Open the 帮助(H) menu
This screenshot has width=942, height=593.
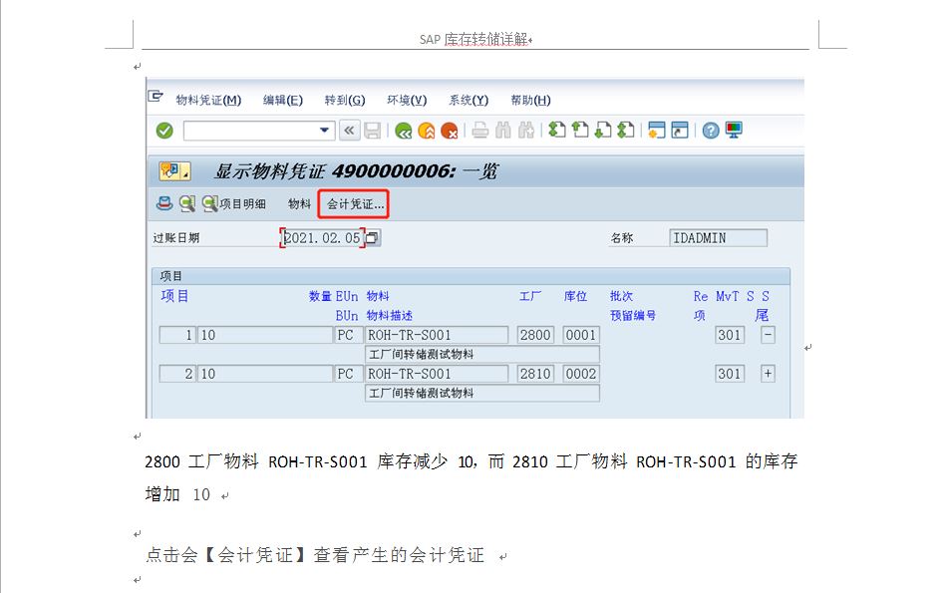pyautogui.click(x=530, y=101)
